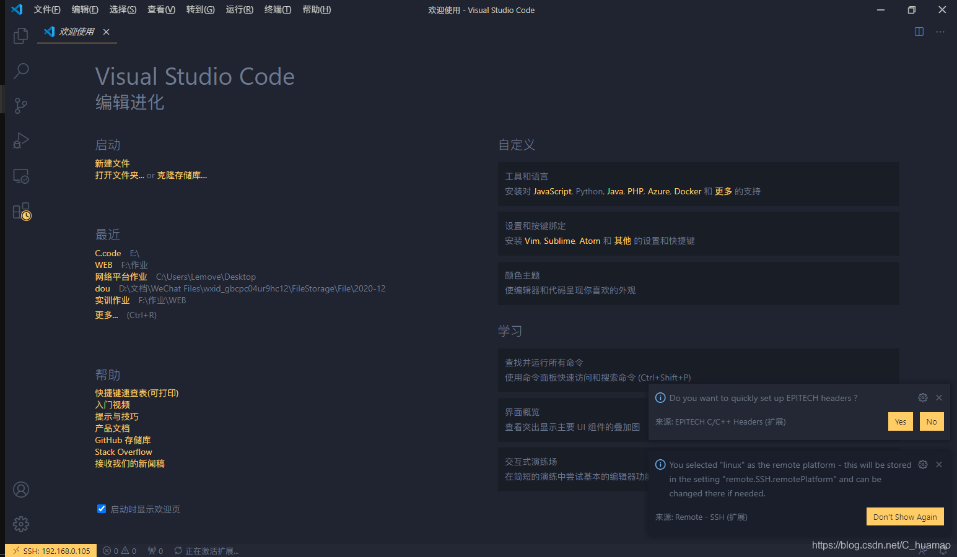Screen dimensions: 957x557
Task: Open 产品文档 help link
Action: point(112,428)
